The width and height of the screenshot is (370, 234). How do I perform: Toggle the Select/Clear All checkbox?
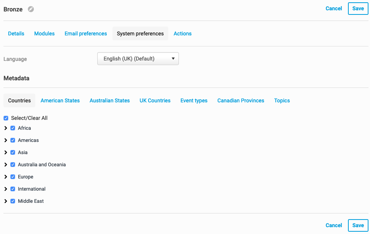pos(6,118)
